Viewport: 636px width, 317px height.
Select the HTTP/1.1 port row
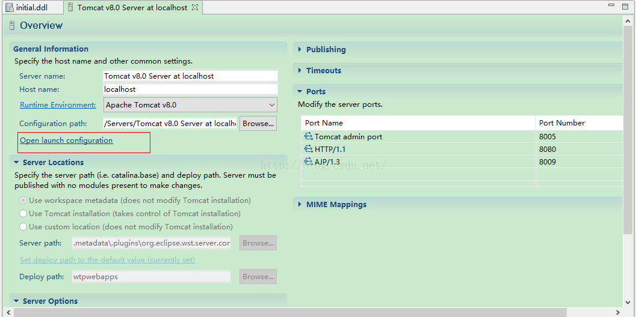coord(462,149)
